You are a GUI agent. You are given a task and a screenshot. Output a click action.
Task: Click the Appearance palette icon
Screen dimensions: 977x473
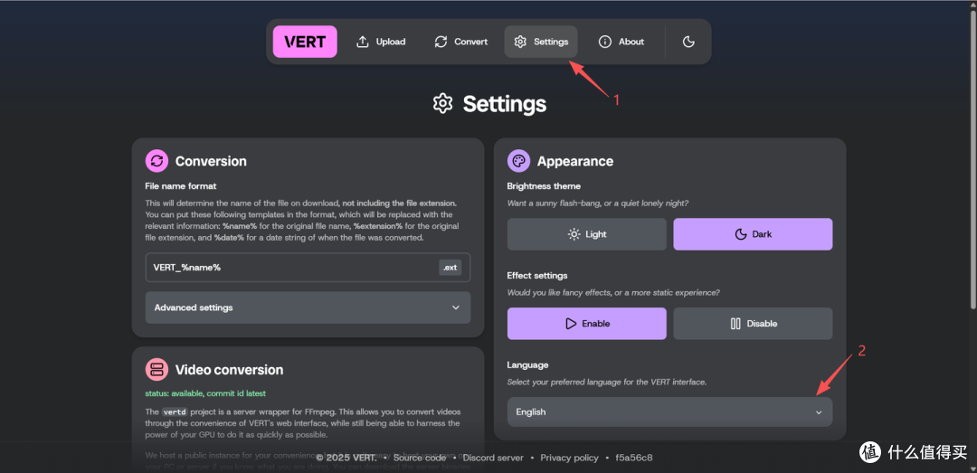(x=518, y=161)
